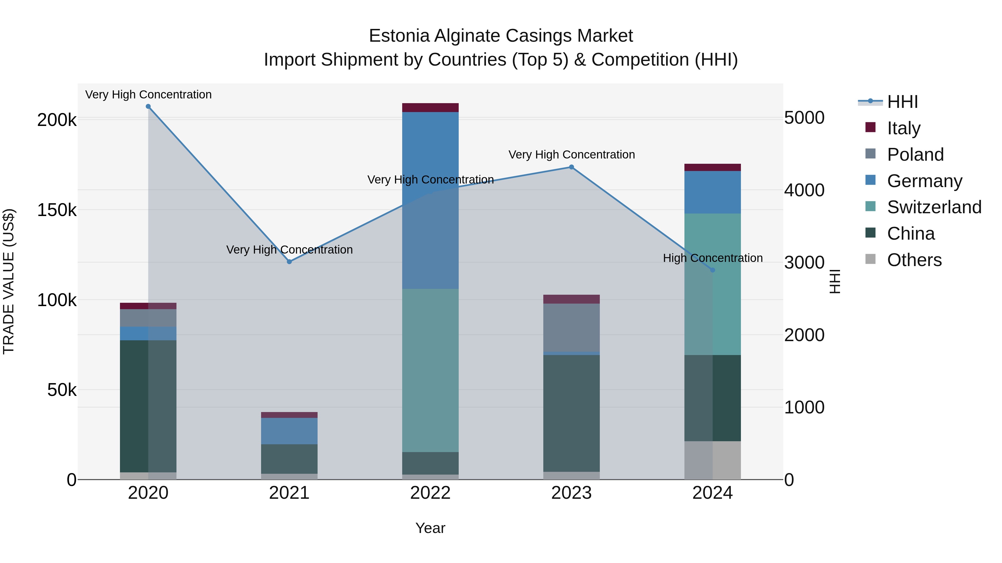Click the Germany segment in the 2022 bar

[430, 200]
